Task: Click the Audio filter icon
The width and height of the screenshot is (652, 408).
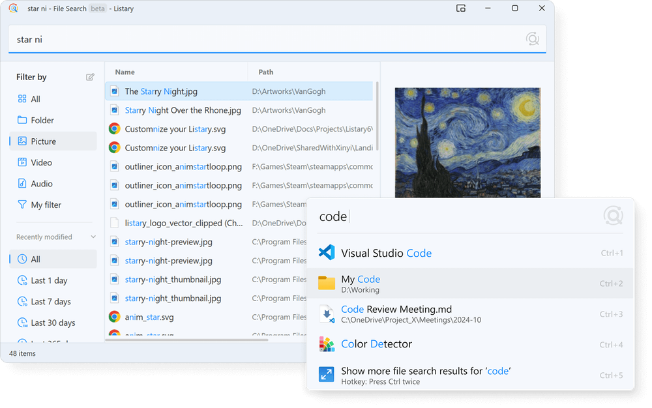Action: (22, 183)
